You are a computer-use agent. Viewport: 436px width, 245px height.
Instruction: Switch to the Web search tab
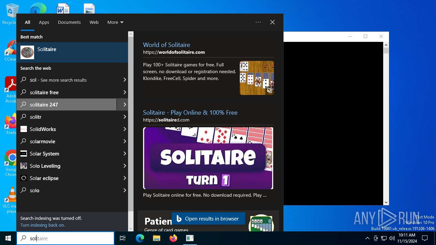(x=94, y=22)
